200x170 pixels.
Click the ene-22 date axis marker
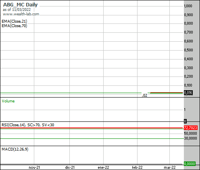(103, 168)
